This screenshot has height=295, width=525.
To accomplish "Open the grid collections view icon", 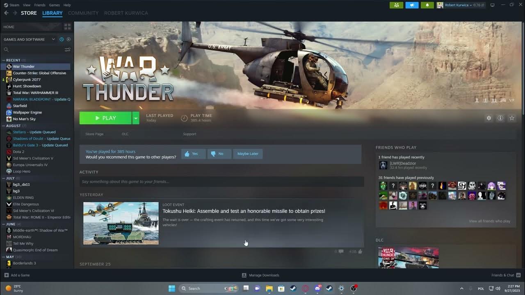I will click(x=67, y=27).
